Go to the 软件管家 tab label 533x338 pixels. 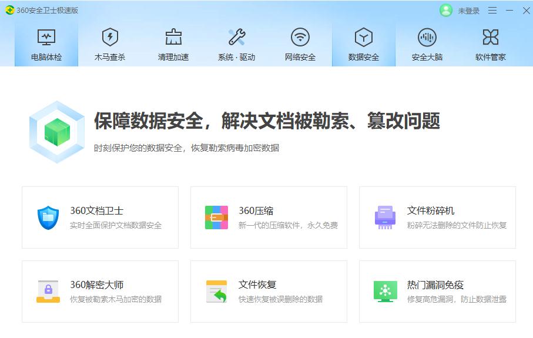point(491,57)
